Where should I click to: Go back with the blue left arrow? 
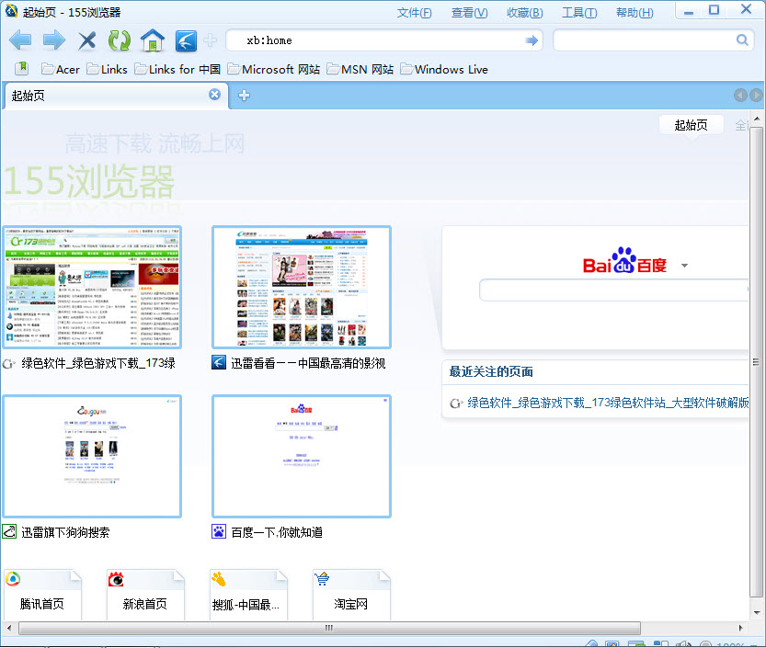click(x=20, y=40)
